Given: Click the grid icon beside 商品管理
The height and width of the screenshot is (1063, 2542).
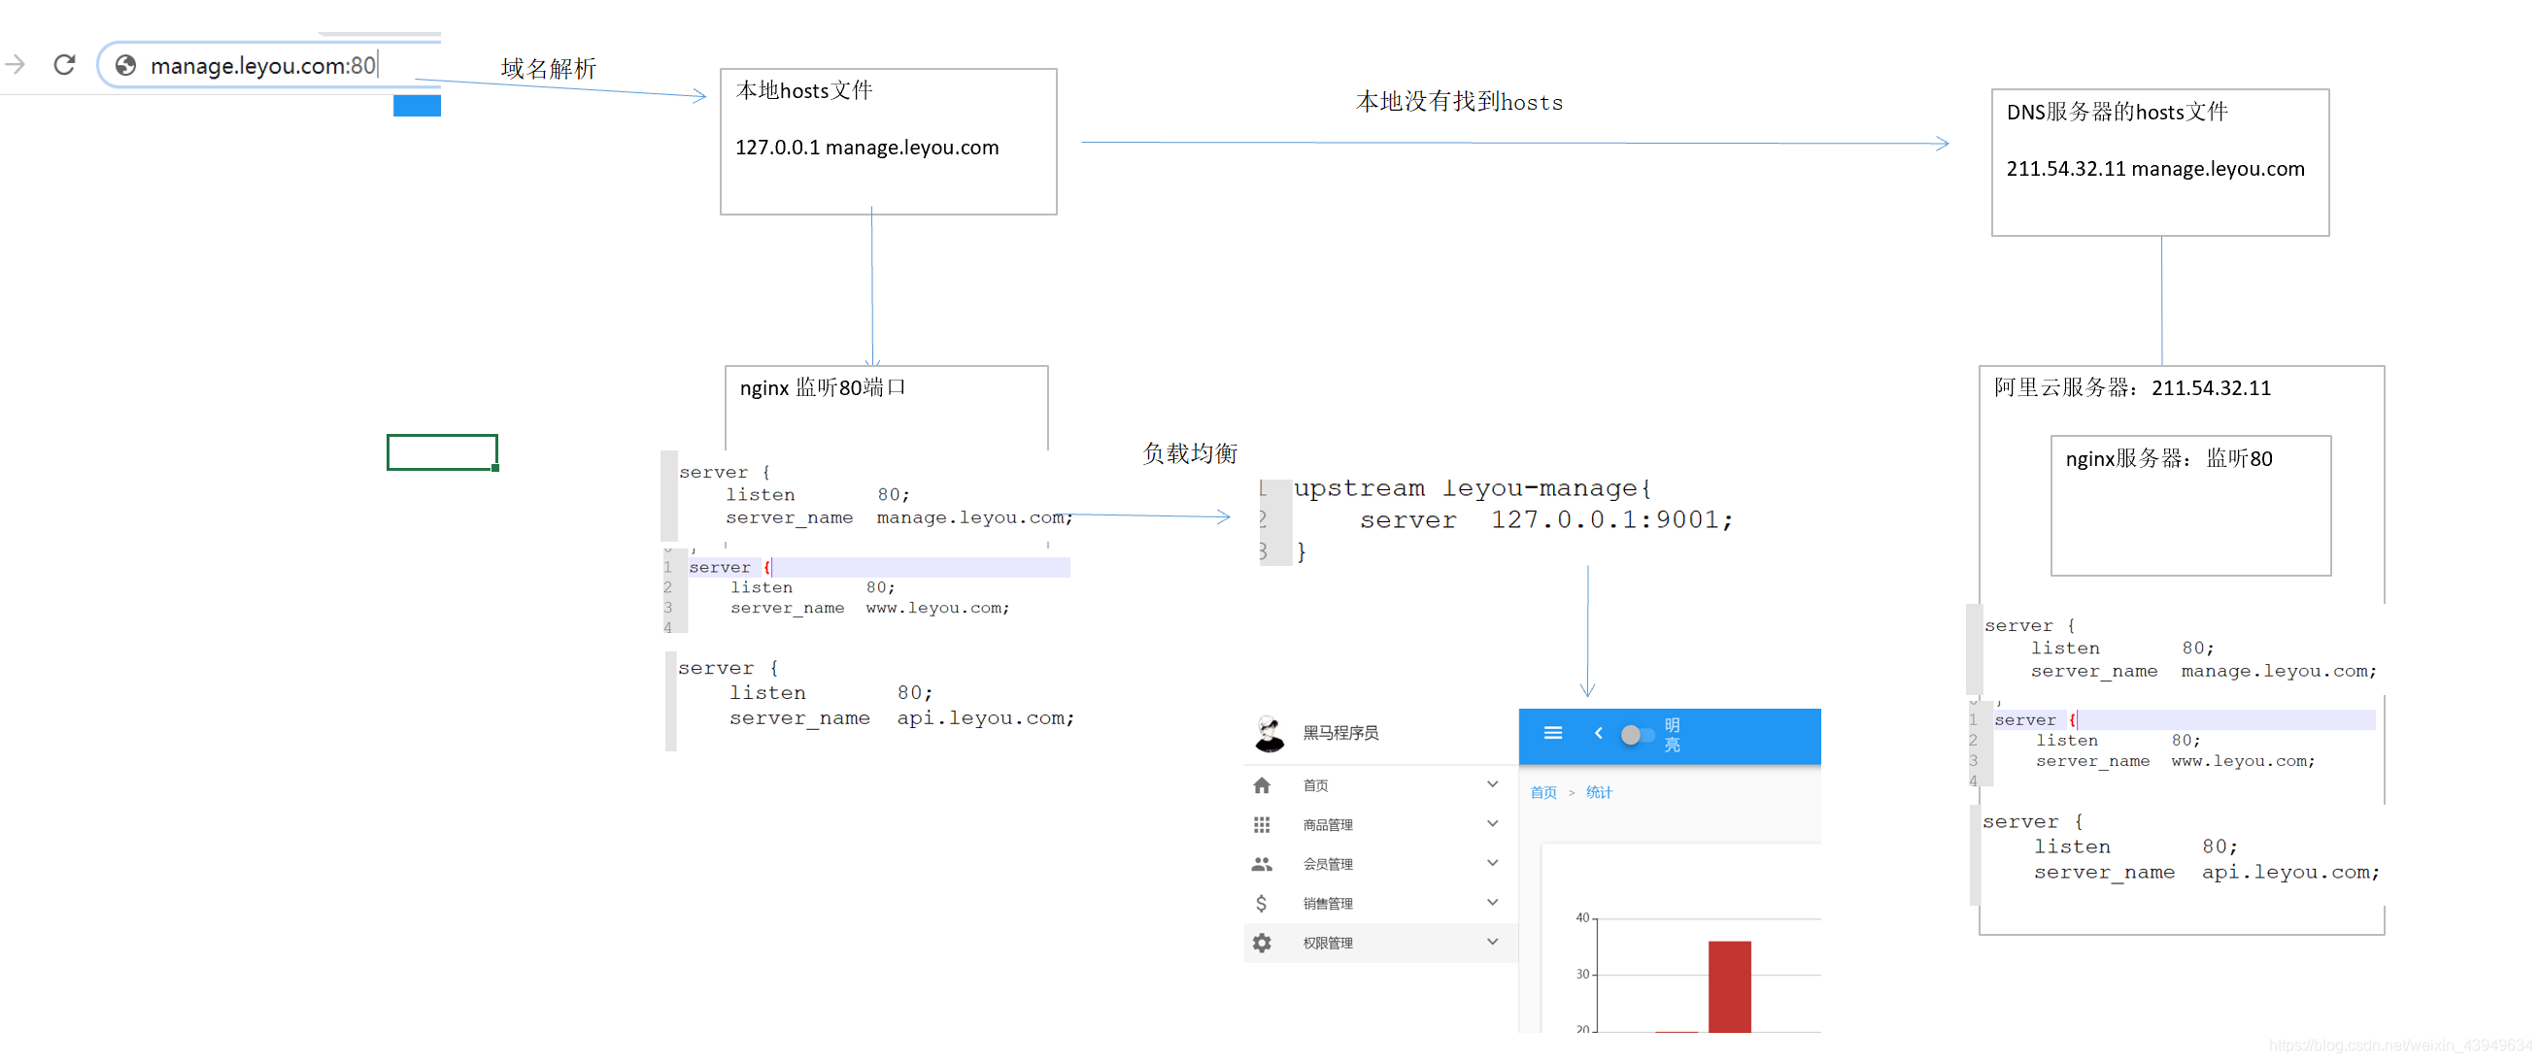Looking at the screenshot, I should tap(1261, 824).
